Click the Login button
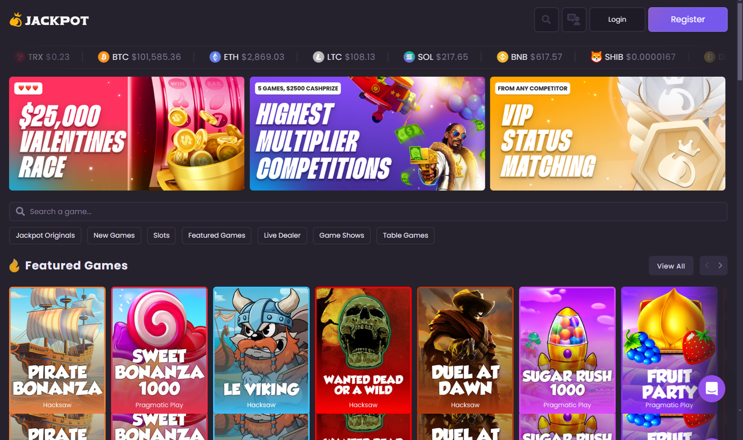Screen dimensions: 743x440 (617, 20)
